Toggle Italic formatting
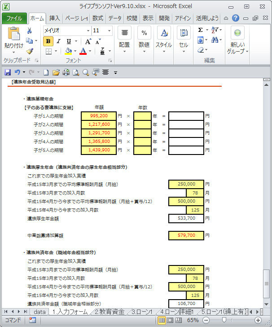 click(x=58, y=41)
